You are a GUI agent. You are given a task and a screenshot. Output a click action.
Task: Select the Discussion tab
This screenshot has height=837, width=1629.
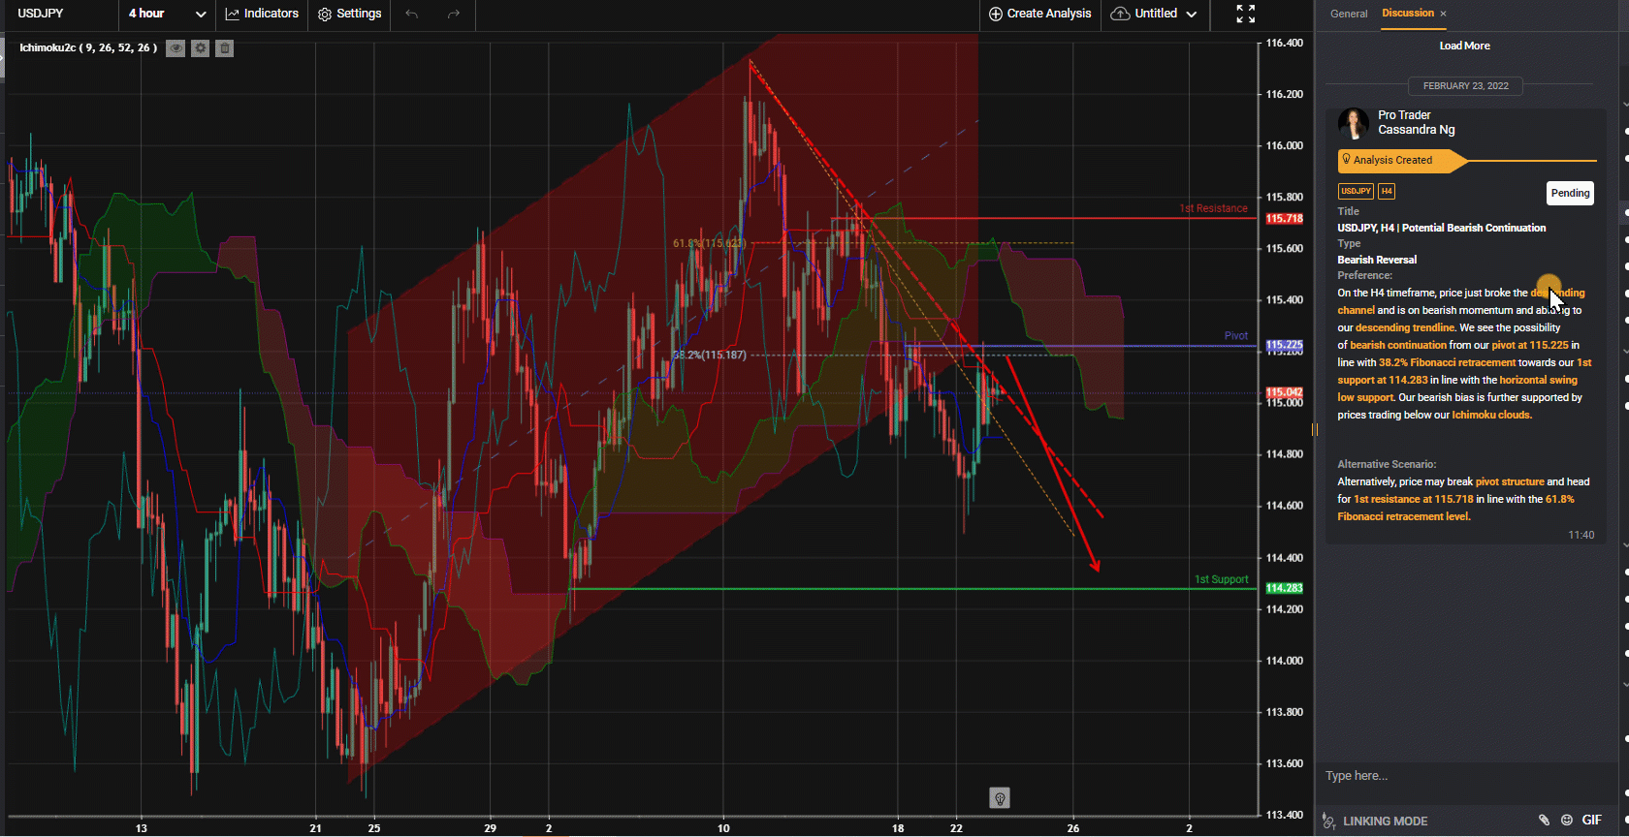point(1408,14)
